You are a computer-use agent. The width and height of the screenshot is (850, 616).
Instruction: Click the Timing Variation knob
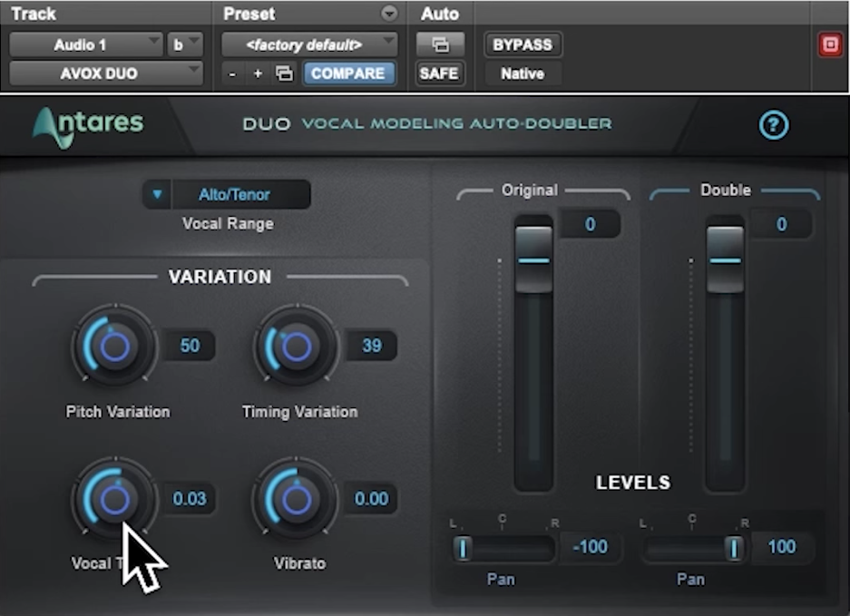click(x=296, y=346)
